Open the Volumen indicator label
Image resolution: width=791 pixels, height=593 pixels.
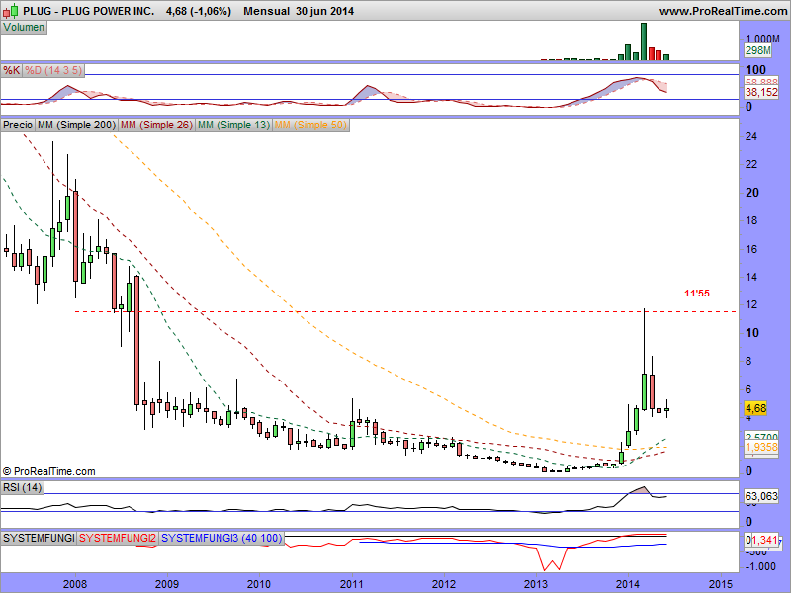click(24, 28)
